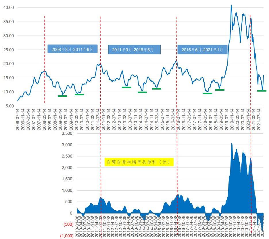Screen dimensions: 269x239
Task: Click the 2021-07-14 date label
Action: 259,119
